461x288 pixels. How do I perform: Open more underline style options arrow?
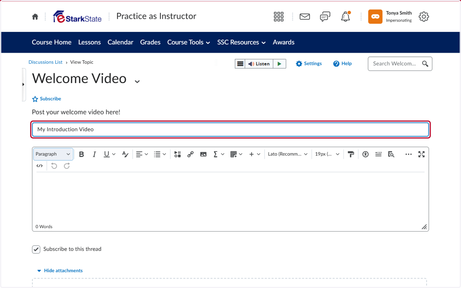pyautogui.click(x=114, y=154)
